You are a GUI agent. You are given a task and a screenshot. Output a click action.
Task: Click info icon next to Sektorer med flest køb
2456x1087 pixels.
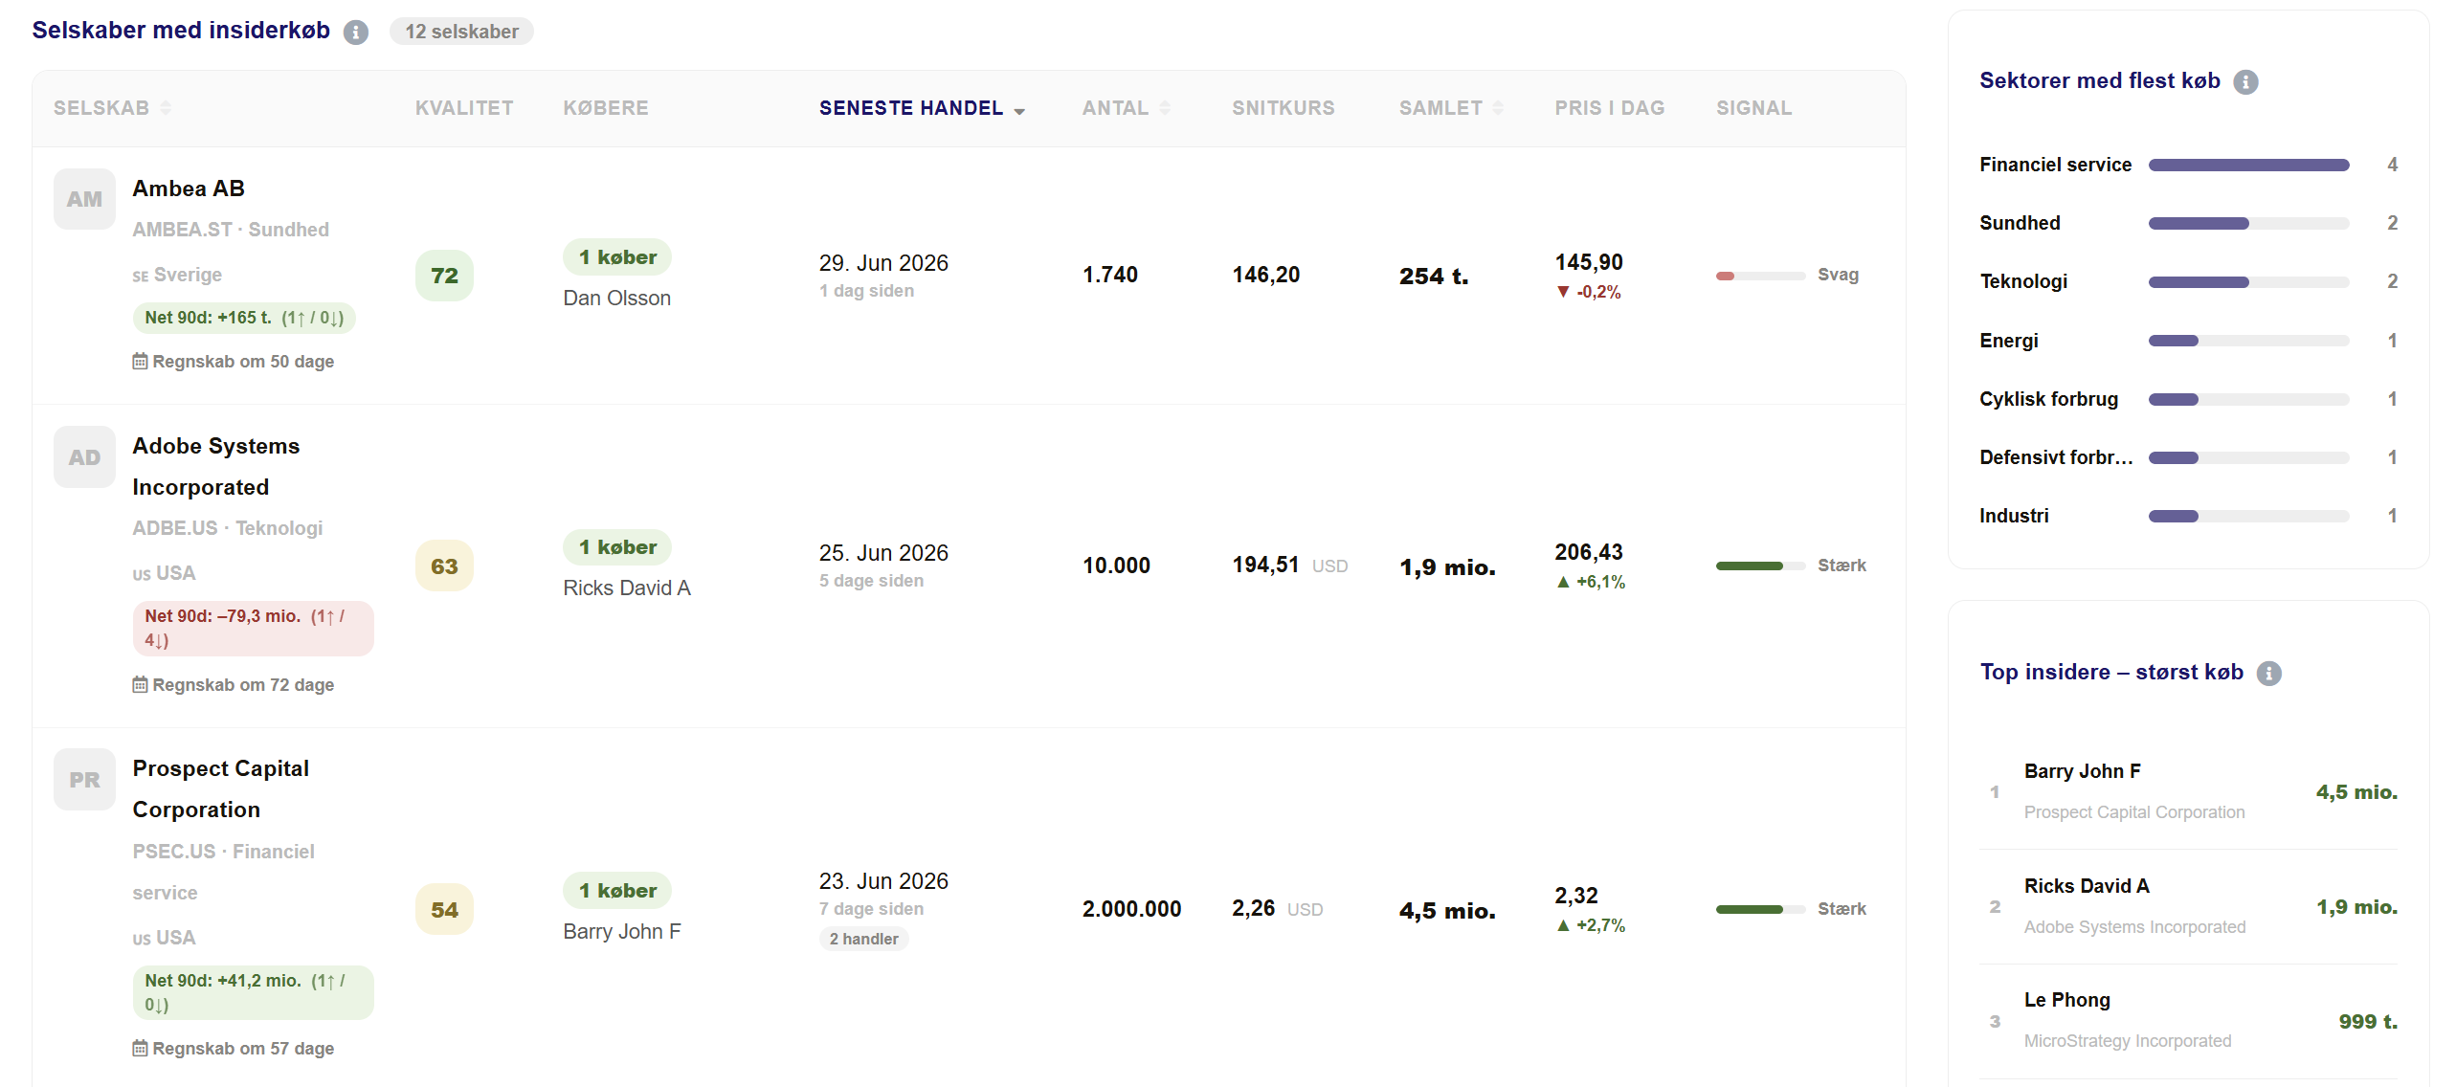point(2245,82)
